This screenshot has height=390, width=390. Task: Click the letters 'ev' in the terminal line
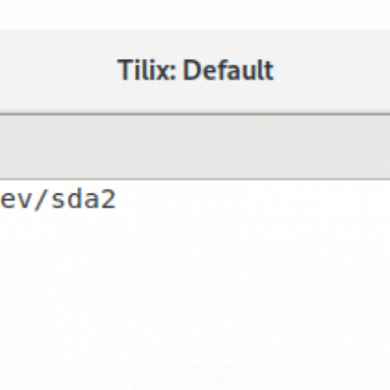click(16, 200)
